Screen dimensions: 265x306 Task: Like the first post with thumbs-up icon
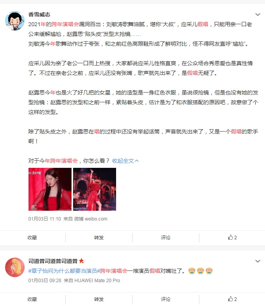pos(232,237)
